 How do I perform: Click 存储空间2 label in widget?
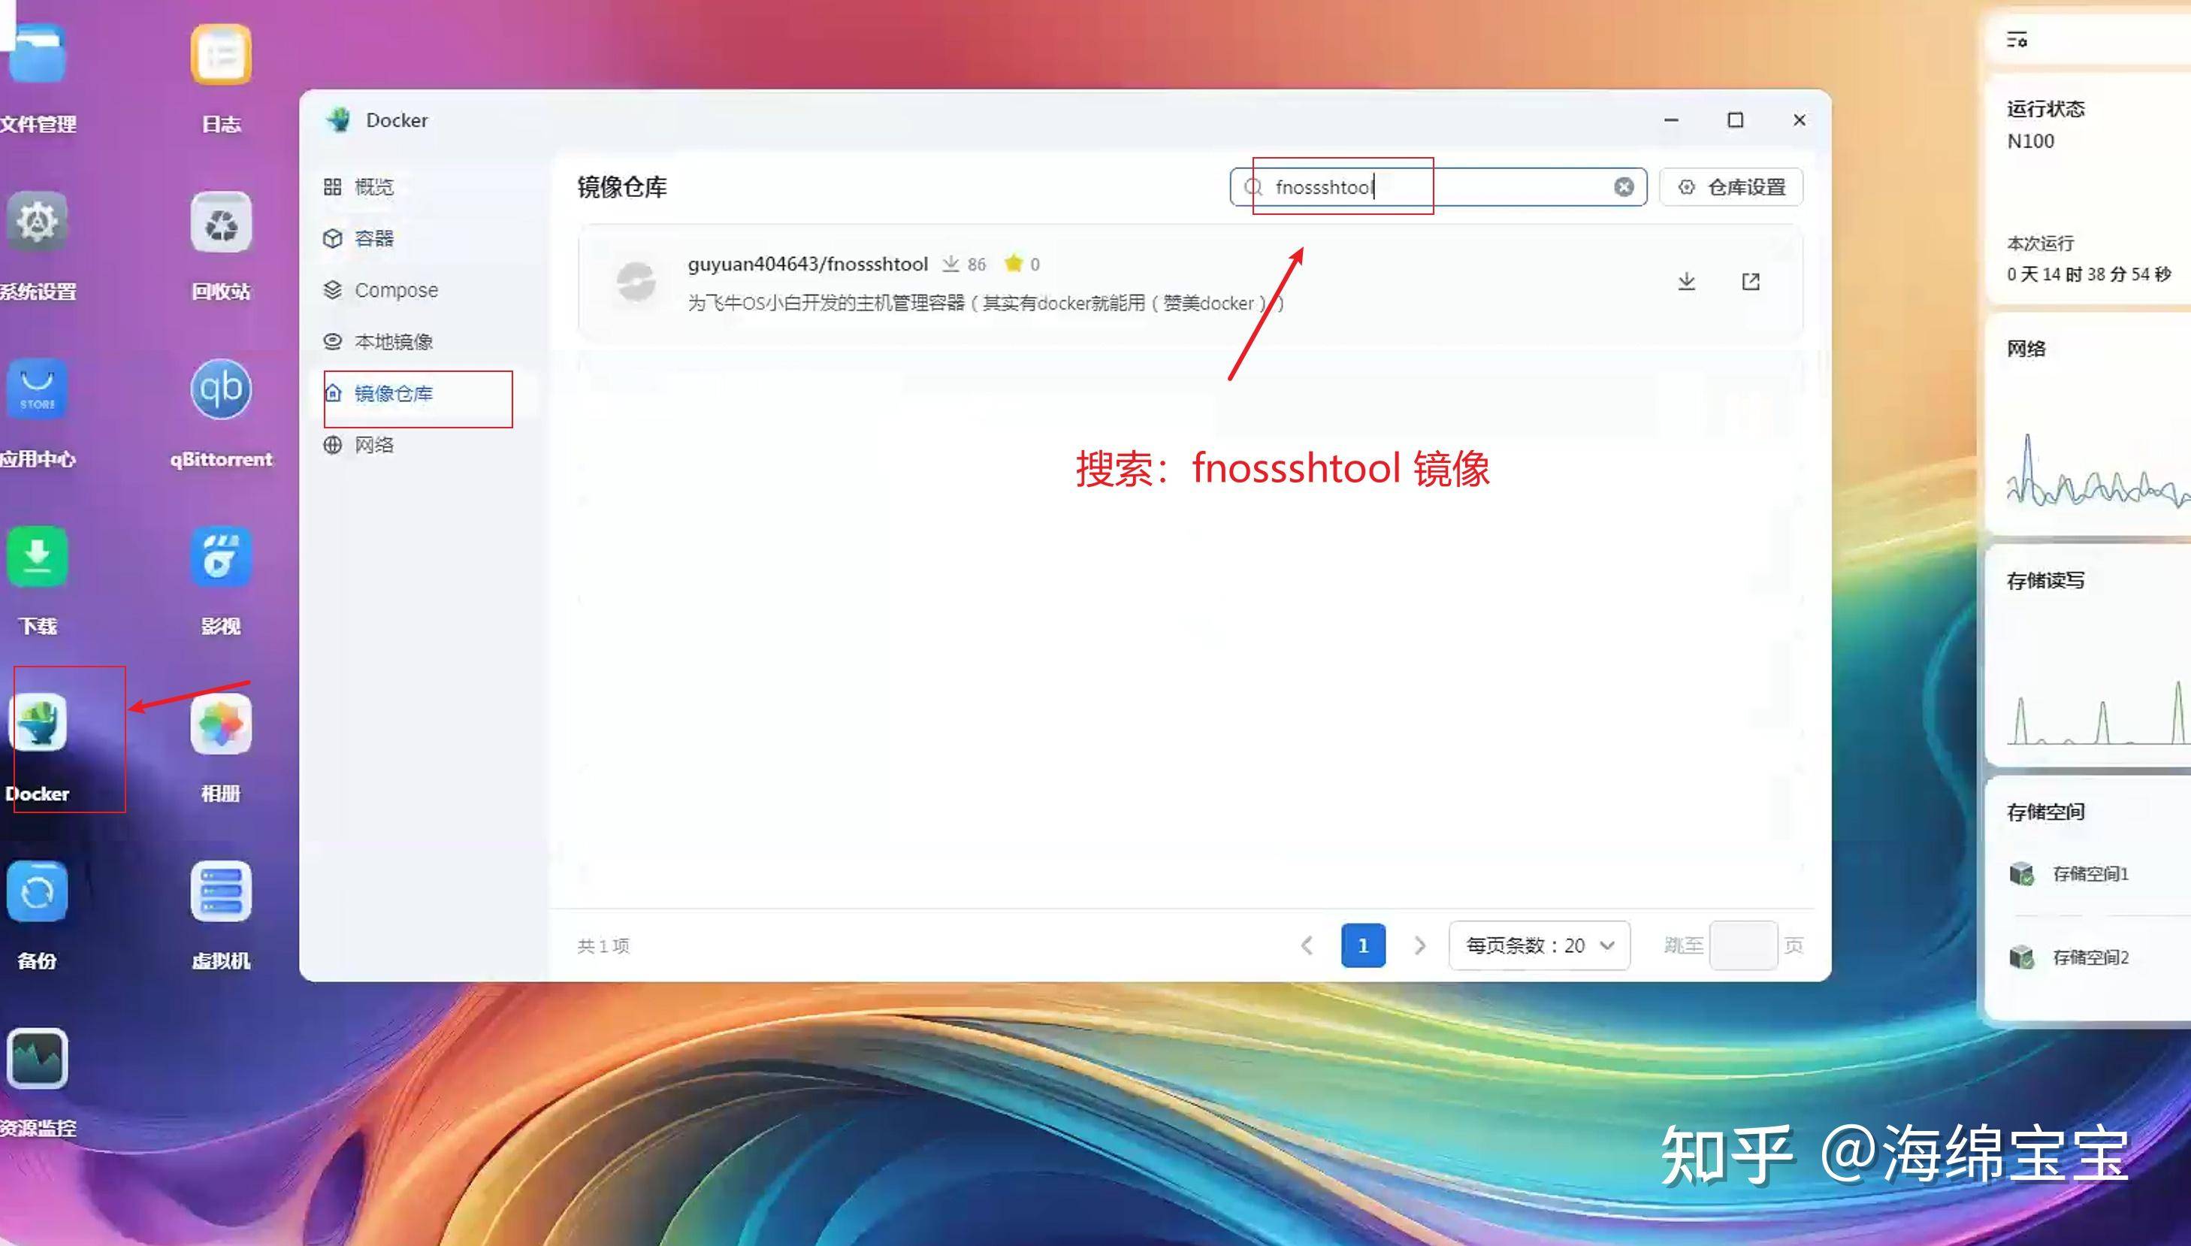(x=2090, y=957)
